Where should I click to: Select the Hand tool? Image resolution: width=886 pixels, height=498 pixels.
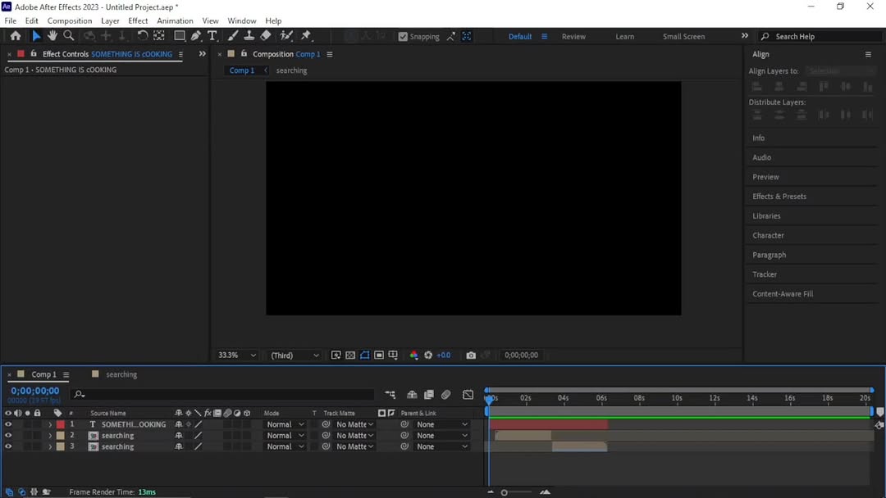click(53, 36)
